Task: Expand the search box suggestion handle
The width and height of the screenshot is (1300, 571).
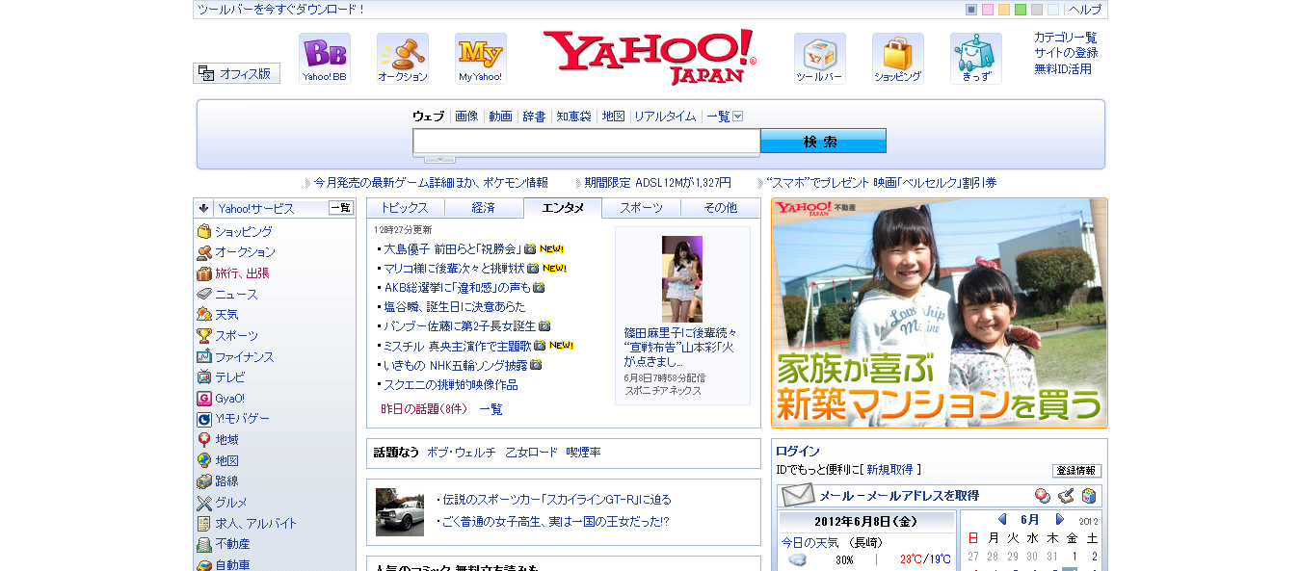Action: (439, 159)
